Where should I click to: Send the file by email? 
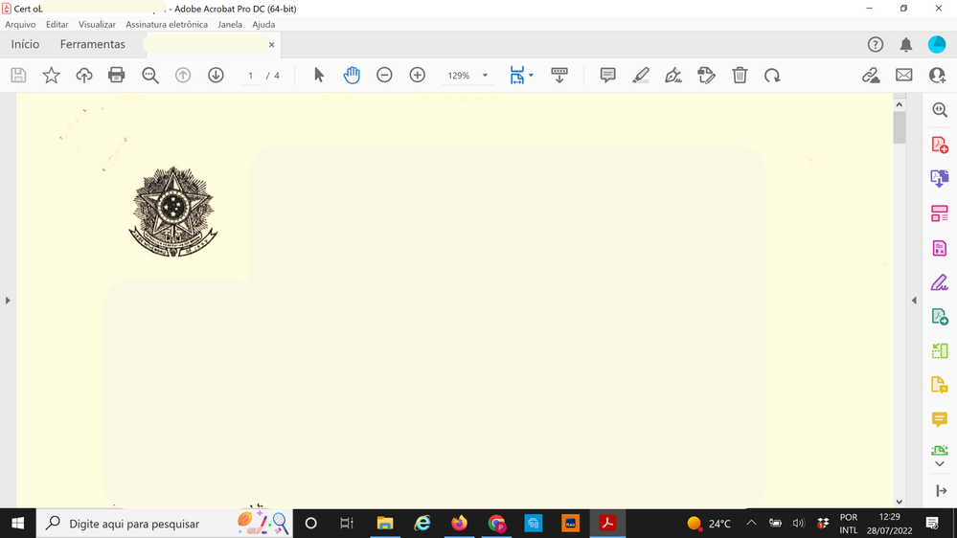pyautogui.click(x=904, y=75)
